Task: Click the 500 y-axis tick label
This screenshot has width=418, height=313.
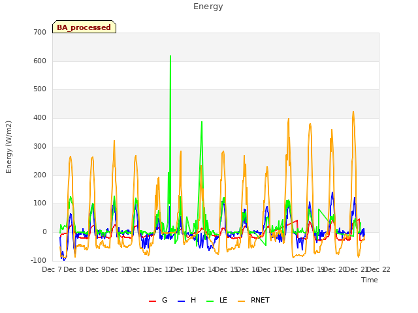Action: click(40, 89)
